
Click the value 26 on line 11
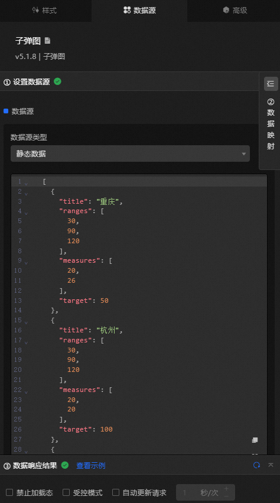pos(71,280)
